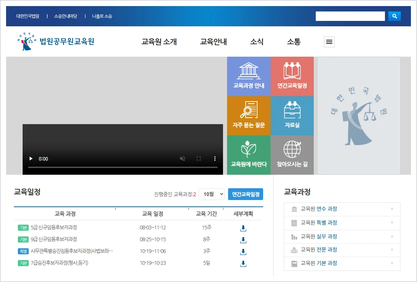Click the 교육 과정 column header
Viewport: 417px width, 282px height.
(65, 214)
